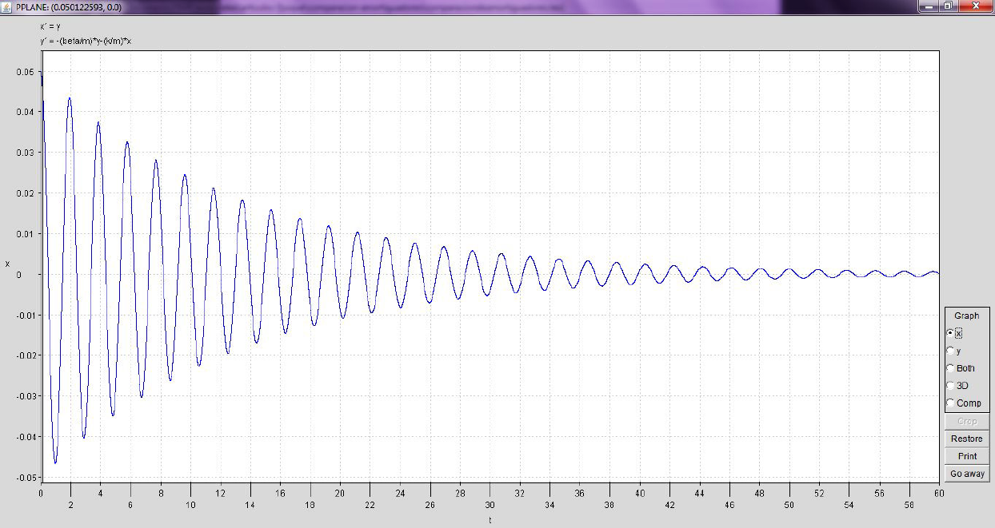Select the y graph radio button

coord(950,351)
